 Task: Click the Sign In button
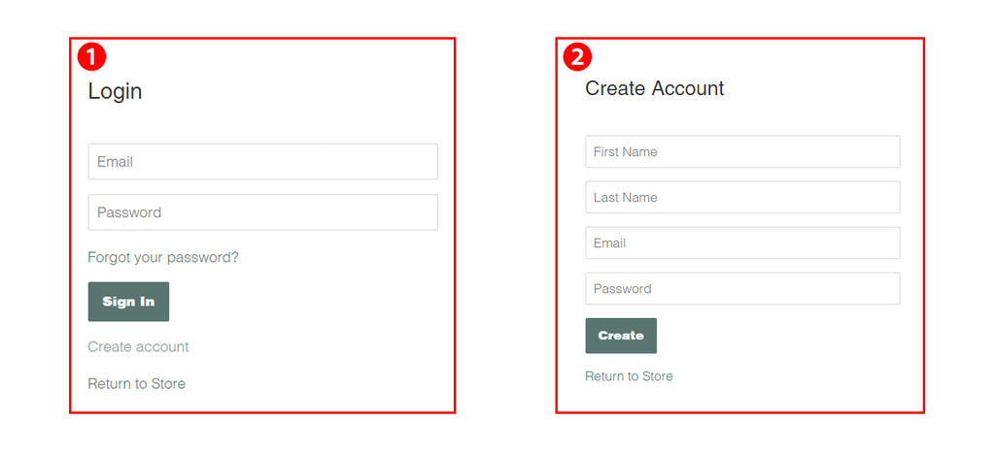[x=129, y=302]
